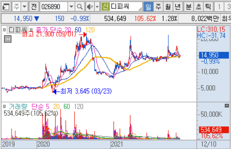The width and height of the screenshot is (231, 149).
Task: Switch to daily chart 일 tab
Action: (x=148, y=7)
